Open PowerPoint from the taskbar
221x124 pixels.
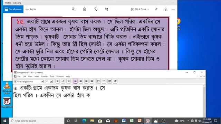[140, 121]
